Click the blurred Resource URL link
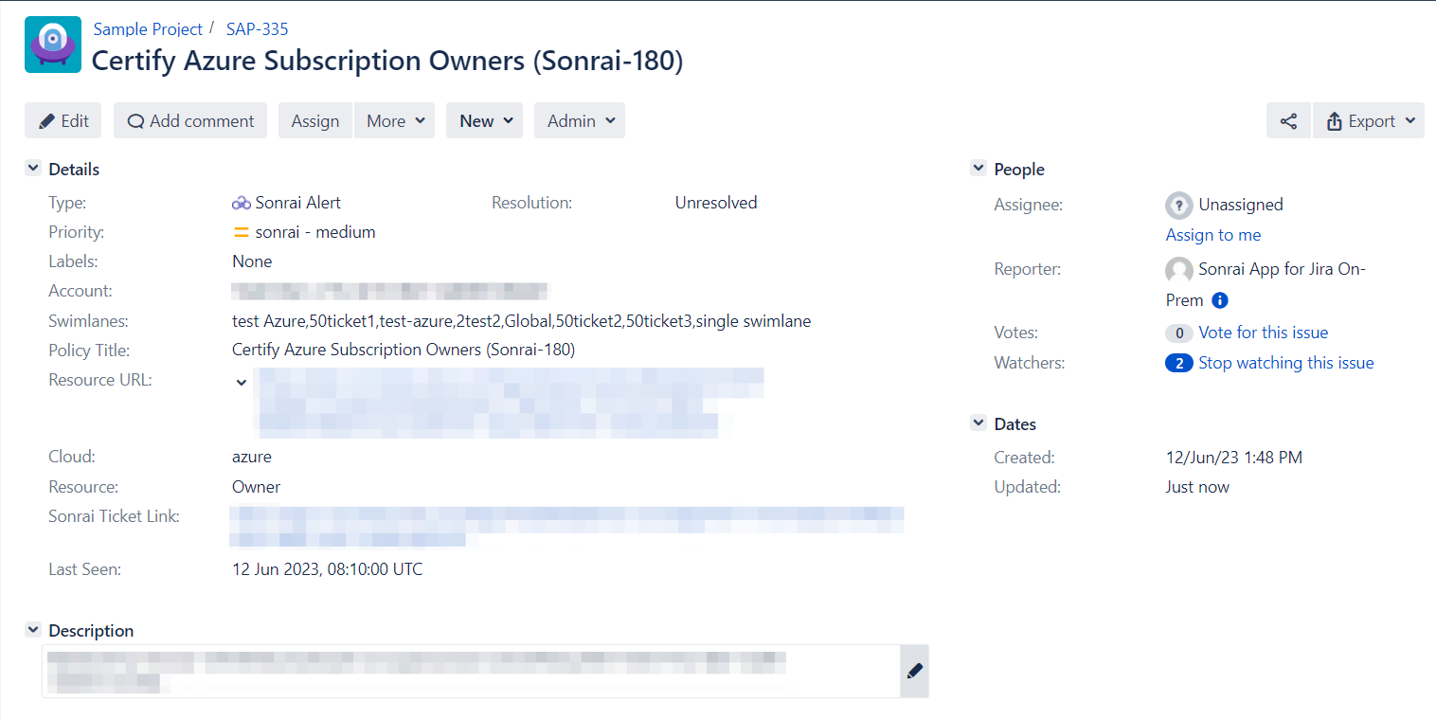1436x720 pixels. click(x=509, y=403)
